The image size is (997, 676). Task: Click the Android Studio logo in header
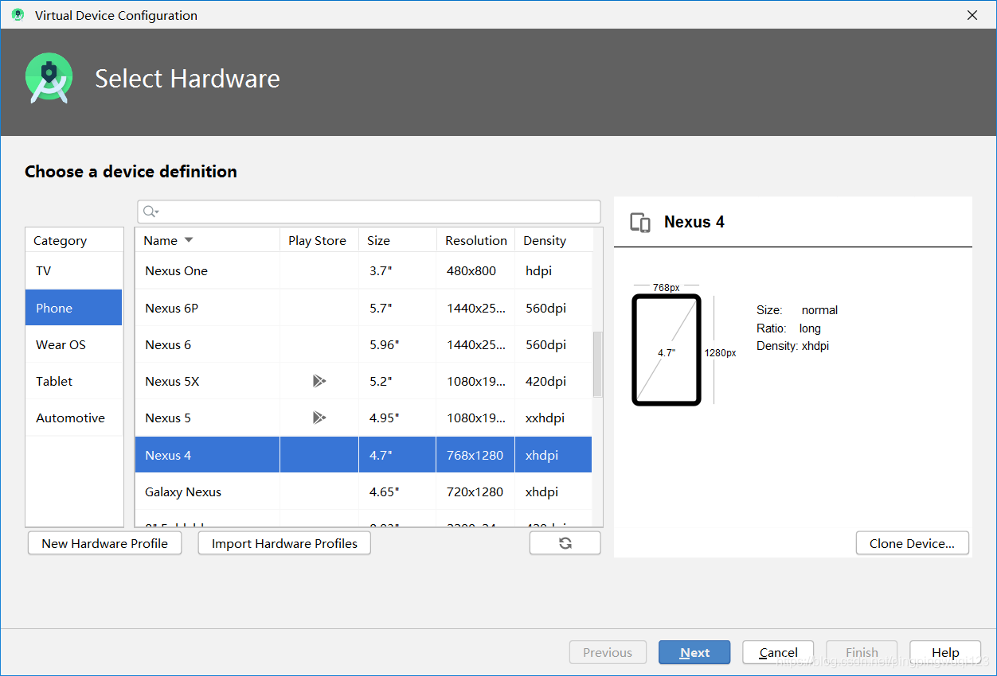click(x=49, y=77)
